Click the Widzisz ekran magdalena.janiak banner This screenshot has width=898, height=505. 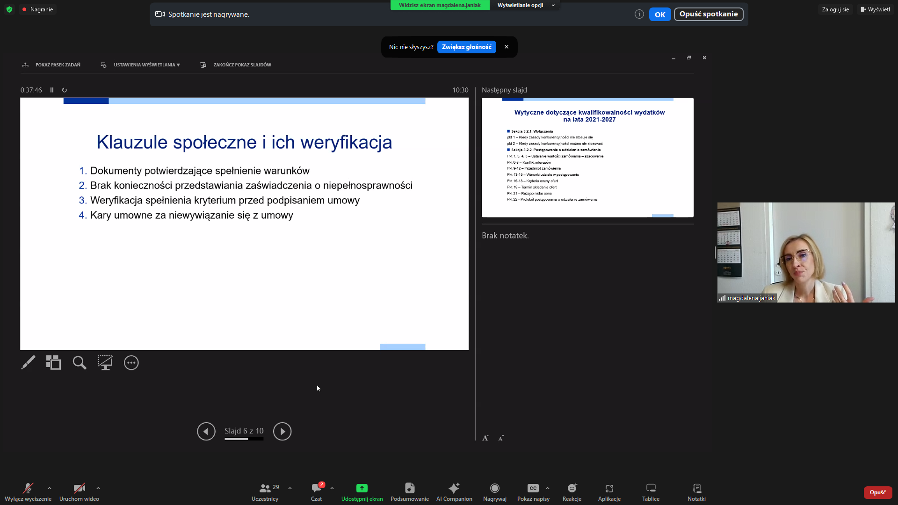pos(440,5)
